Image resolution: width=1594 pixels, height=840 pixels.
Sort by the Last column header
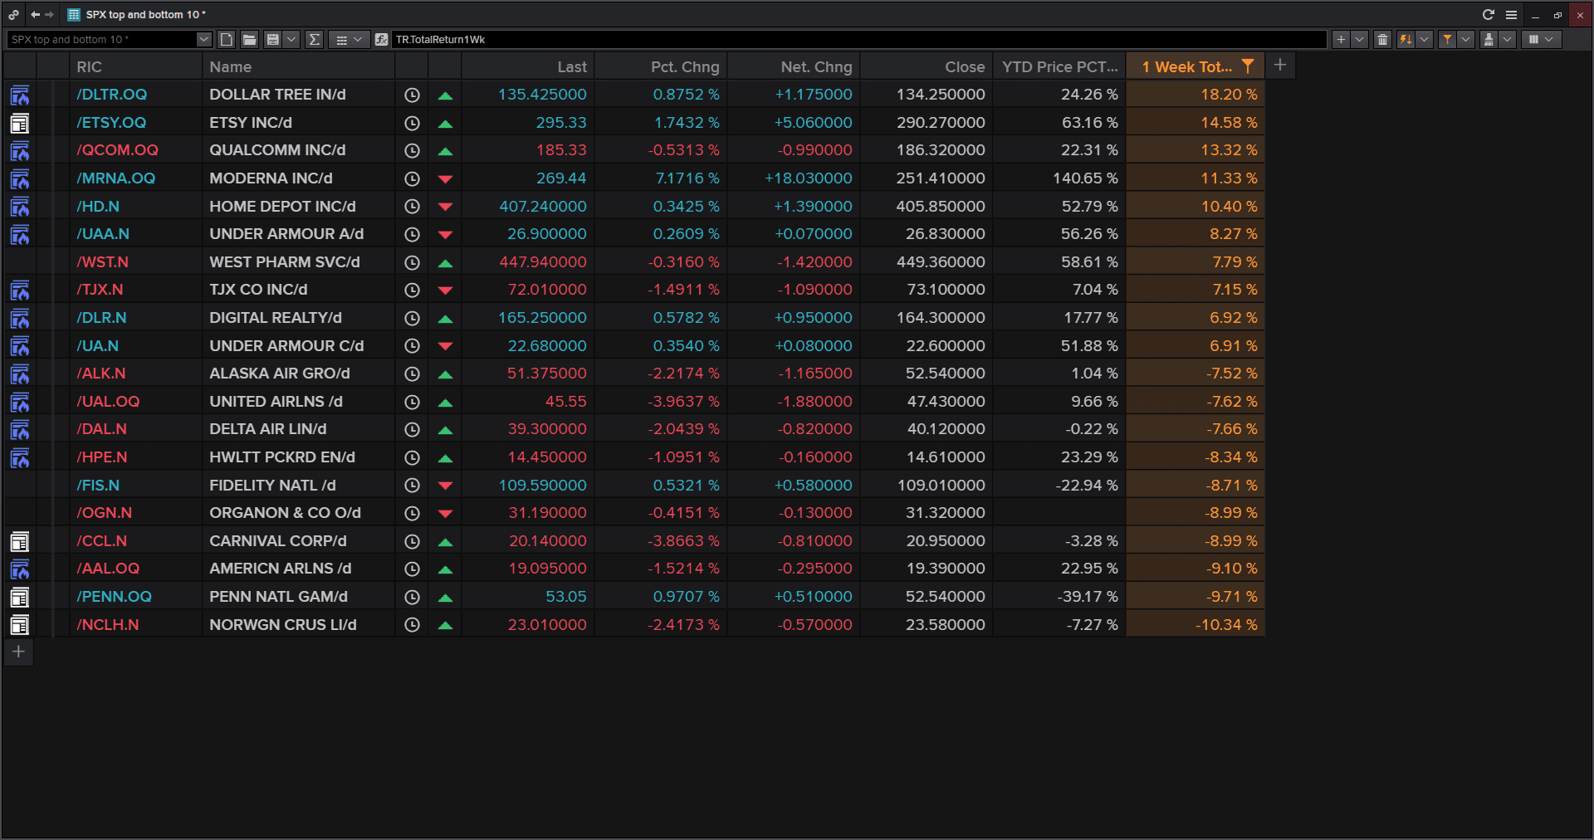527,66
